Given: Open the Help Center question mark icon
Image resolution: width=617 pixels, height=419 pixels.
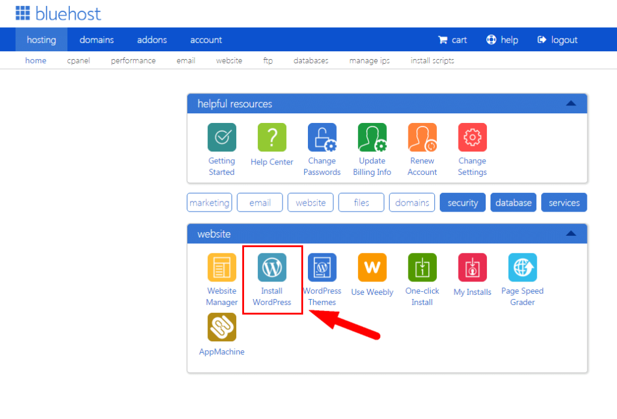Looking at the screenshot, I should point(272,137).
